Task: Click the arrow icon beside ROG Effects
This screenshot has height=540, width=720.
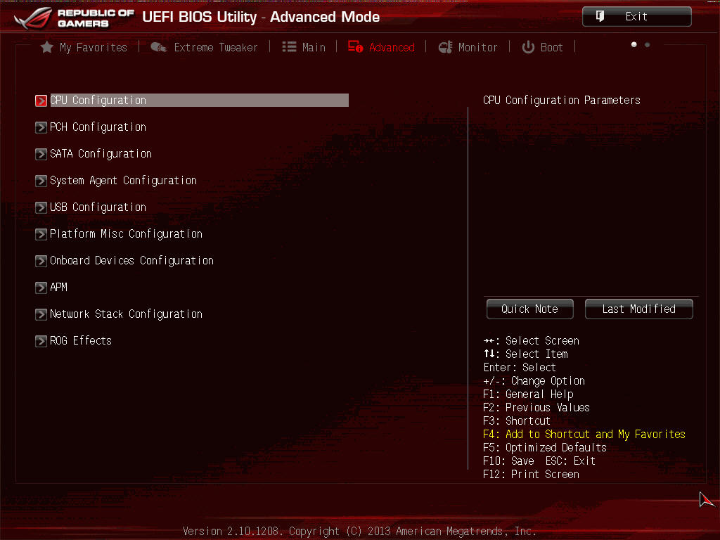Action: tap(41, 341)
